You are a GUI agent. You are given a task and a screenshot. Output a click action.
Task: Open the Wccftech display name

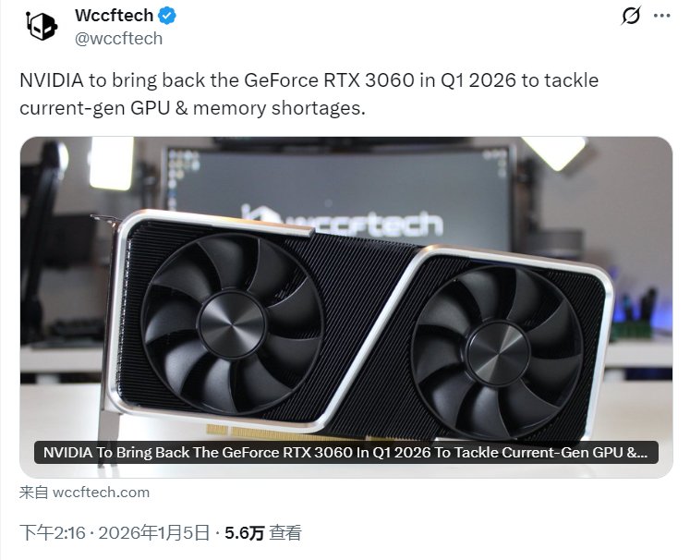pyautogui.click(x=114, y=16)
